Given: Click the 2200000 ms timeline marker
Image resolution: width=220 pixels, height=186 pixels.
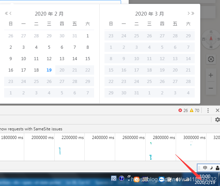Looking at the screenshot, I should 73,138.
